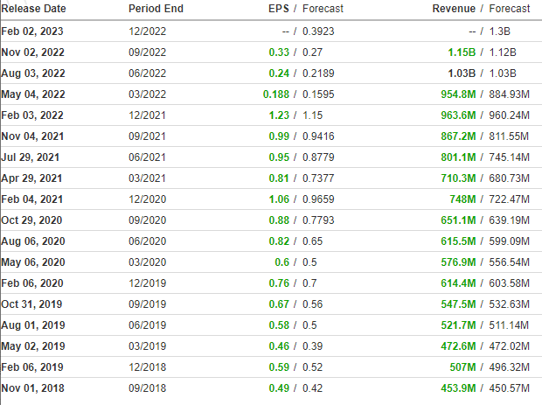Click the green EPS value 0.33
This screenshot has height=405, width=542.
click(x=279, y=52)
